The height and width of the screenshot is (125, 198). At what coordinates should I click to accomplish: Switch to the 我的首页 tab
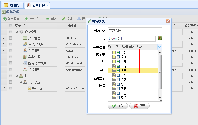[x=13, y=5]
